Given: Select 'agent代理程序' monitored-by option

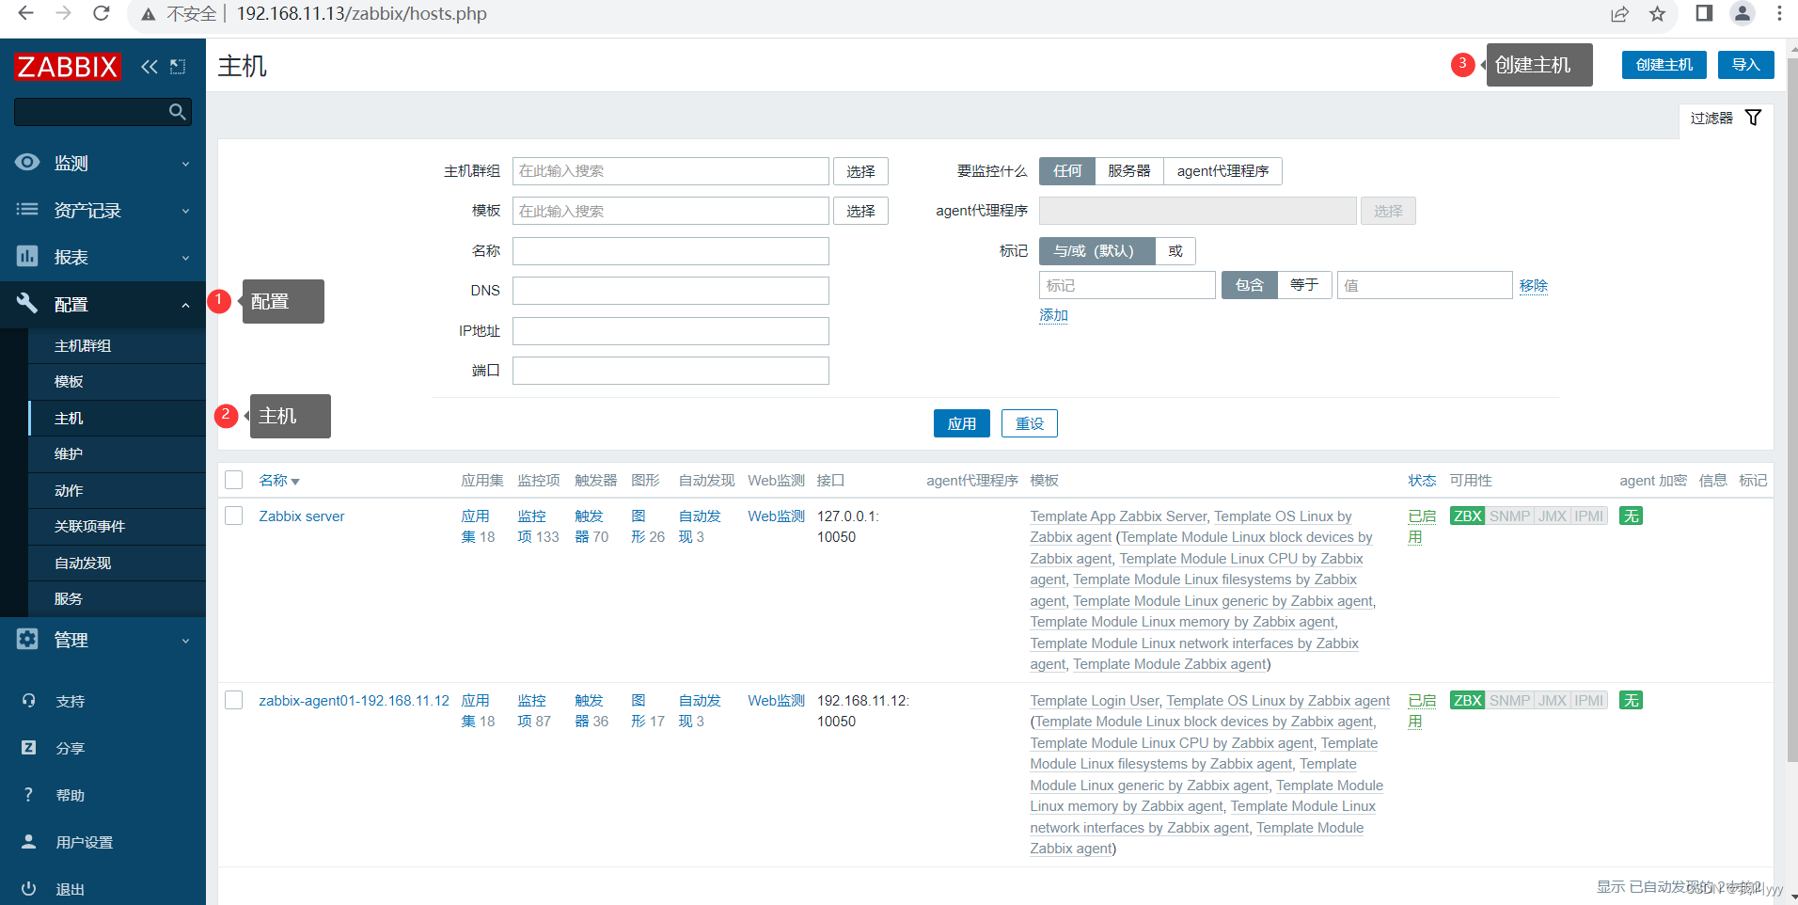Looking at the screenshot, I should tap(1222, 170).
